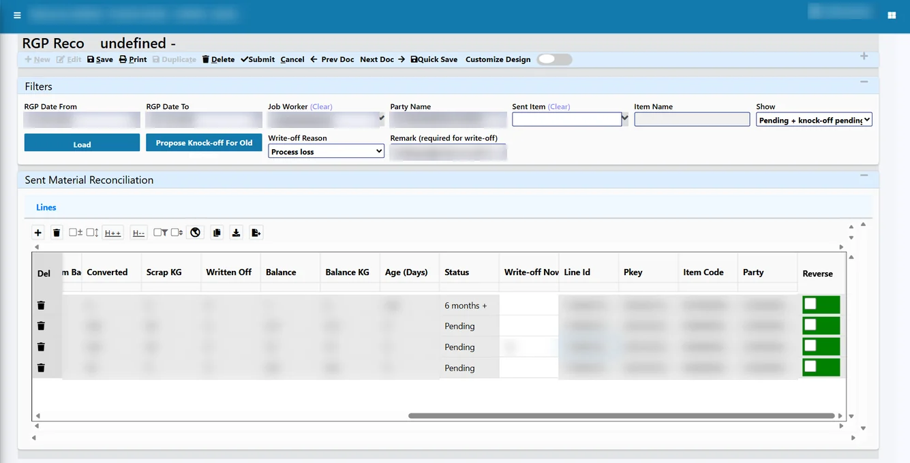Toggle the filter checkbox in grid toolbar

pos(160,232)
